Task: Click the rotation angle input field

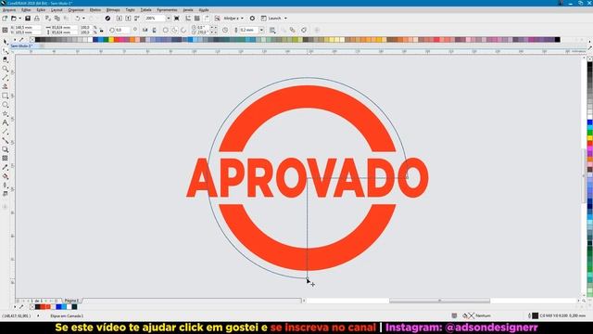Action: pyautogui.click(x=121, y=30)
